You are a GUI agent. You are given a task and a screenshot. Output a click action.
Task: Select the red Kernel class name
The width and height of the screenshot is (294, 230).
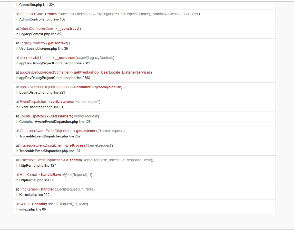(25, 204)
